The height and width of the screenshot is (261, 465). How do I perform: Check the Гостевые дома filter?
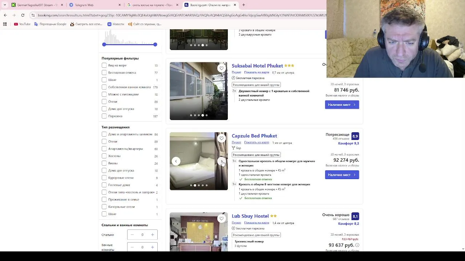coord(104,185)
